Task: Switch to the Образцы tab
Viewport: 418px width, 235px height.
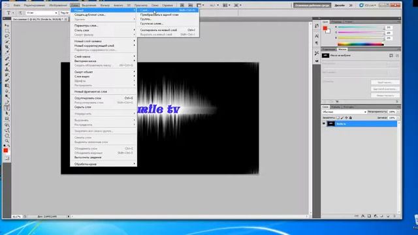Action: pos(336,22)
